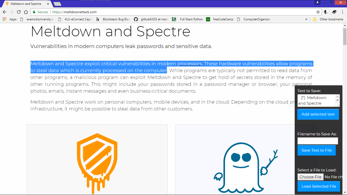The height and width of the screenshot is (195, 347).
Task: Click the browser forward arrow
Action: 11,12
